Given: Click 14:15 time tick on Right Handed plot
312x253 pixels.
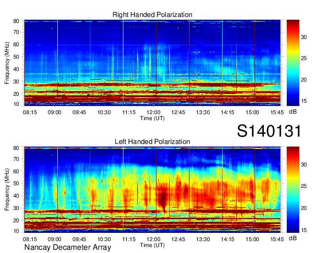Looking at the screenshot, I should pyautogui.click(x=228, y=112).
